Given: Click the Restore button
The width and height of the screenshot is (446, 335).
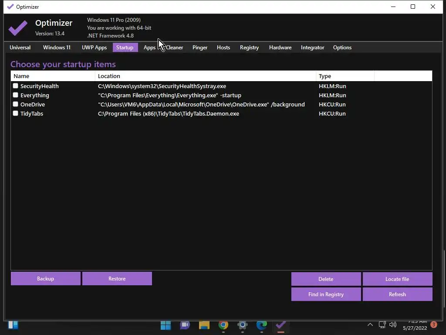Looking at the screenshot, I should [x=117, y=279].
